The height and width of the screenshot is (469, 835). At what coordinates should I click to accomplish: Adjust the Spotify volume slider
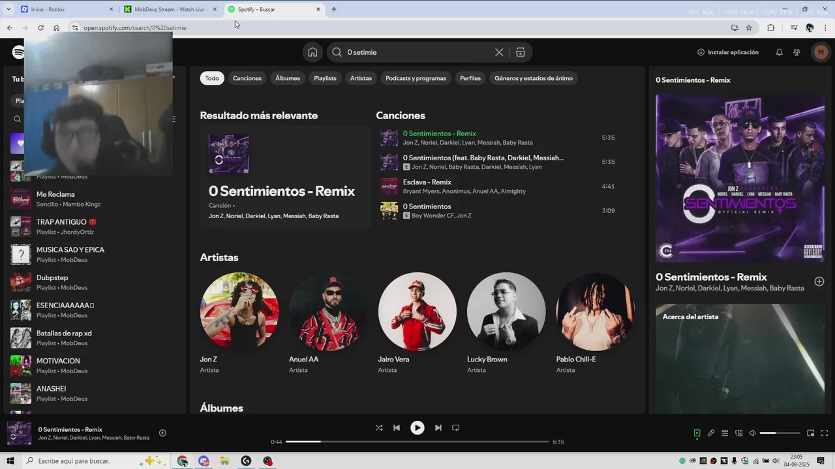point(780,433)
